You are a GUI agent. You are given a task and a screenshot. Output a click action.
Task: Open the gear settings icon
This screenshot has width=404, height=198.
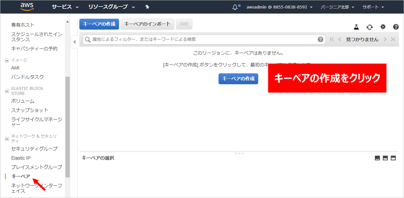[x=383, y=27]
